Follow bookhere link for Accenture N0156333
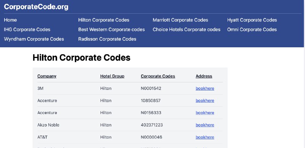This screenshot has height=148, width=305. pyautogui.click(x=205, y=113)
